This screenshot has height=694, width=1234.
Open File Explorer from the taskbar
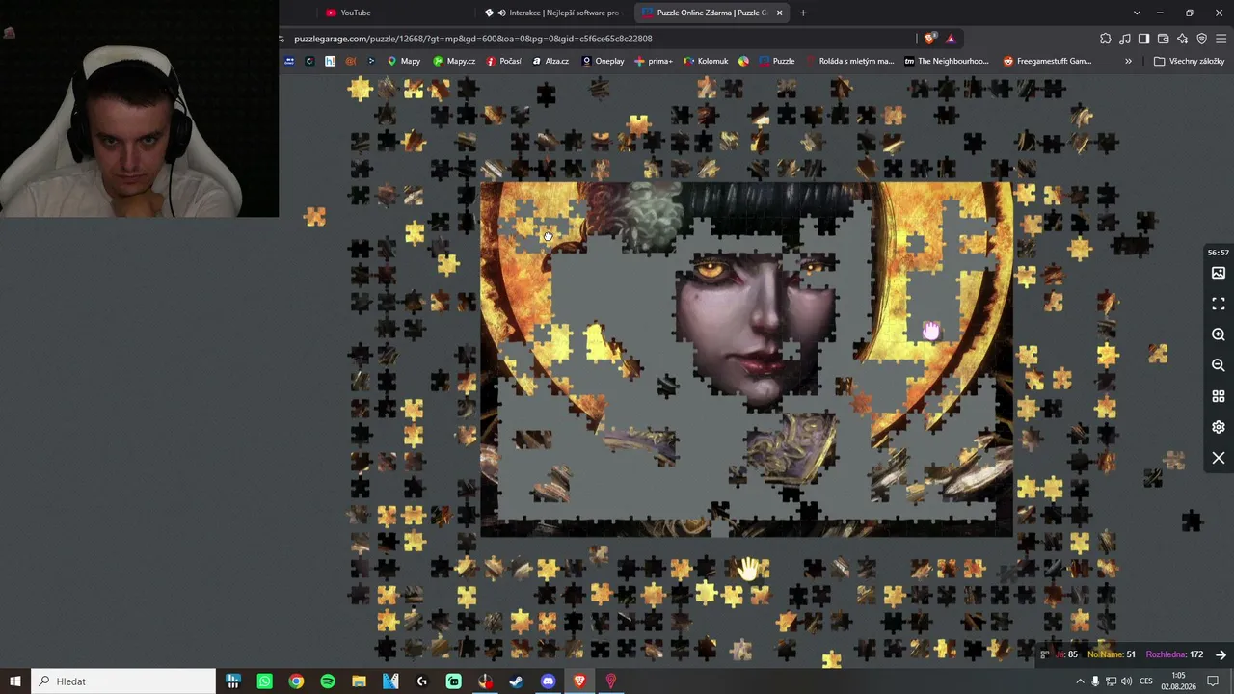click(x=359, y=681)
